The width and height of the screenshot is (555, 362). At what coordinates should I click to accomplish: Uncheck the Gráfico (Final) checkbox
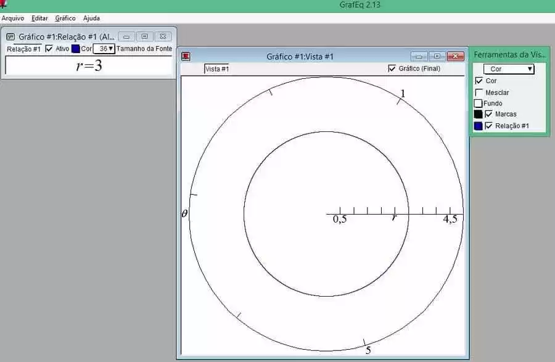coord(392,68)
